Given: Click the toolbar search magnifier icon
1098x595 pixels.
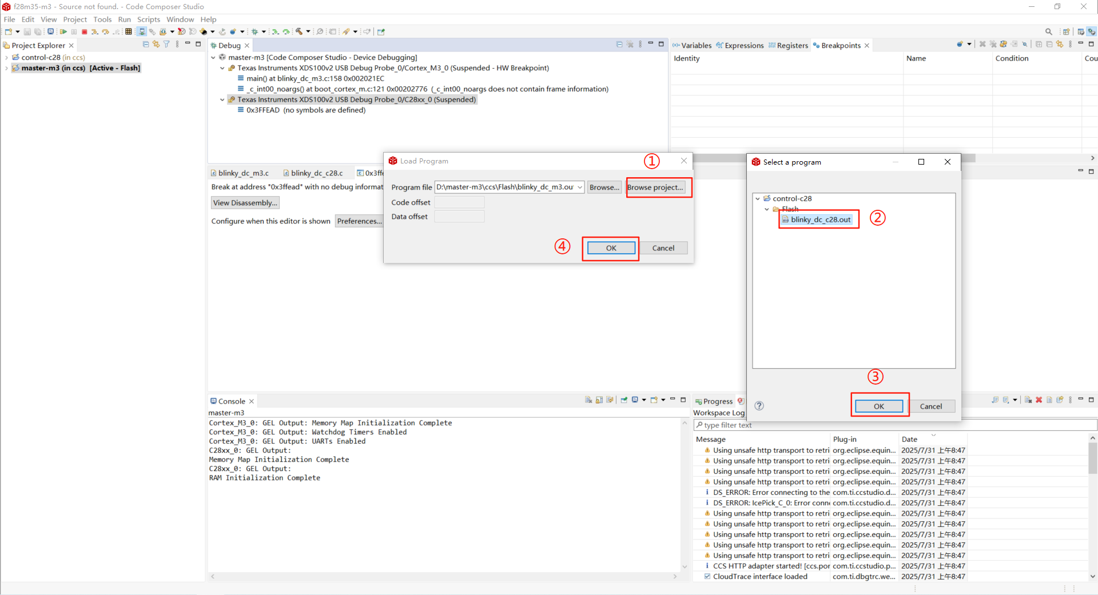Looking at the screenshot, I should 1048,32.
